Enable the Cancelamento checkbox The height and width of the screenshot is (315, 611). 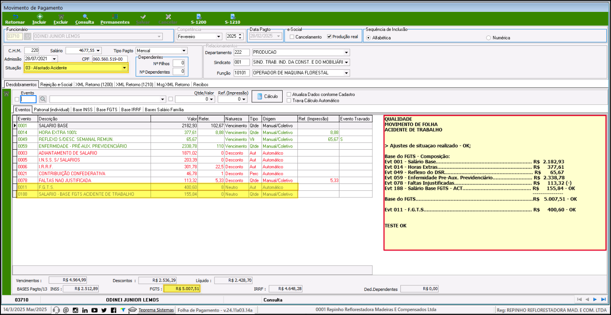[x=292, y=37]
